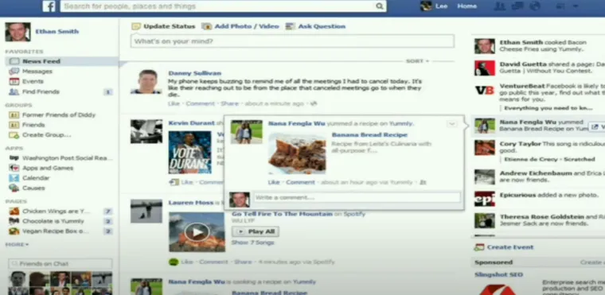Open the SORT dropdown above news feed
The image size is (605, 295).
pos(417,61)
